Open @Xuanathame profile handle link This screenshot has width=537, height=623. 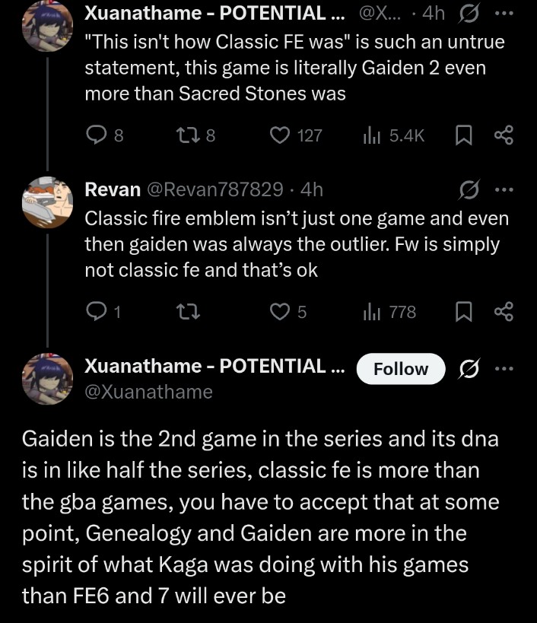tap(148, 392)
